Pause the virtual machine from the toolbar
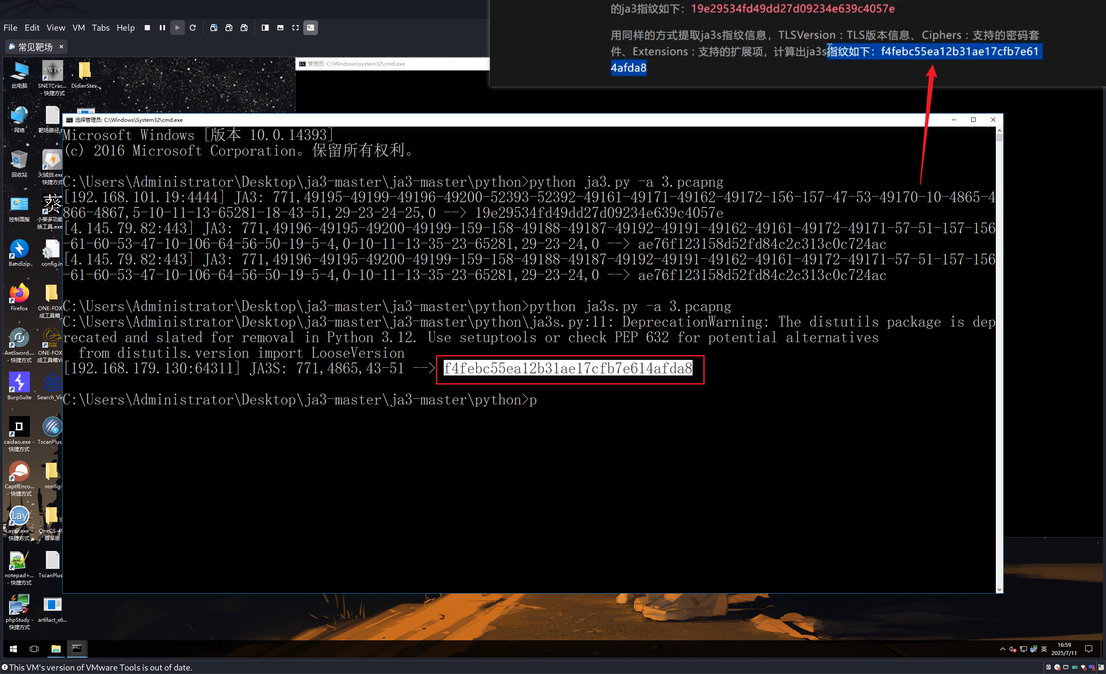Screen dimensions: 1106x674 (x=162, y=27)
